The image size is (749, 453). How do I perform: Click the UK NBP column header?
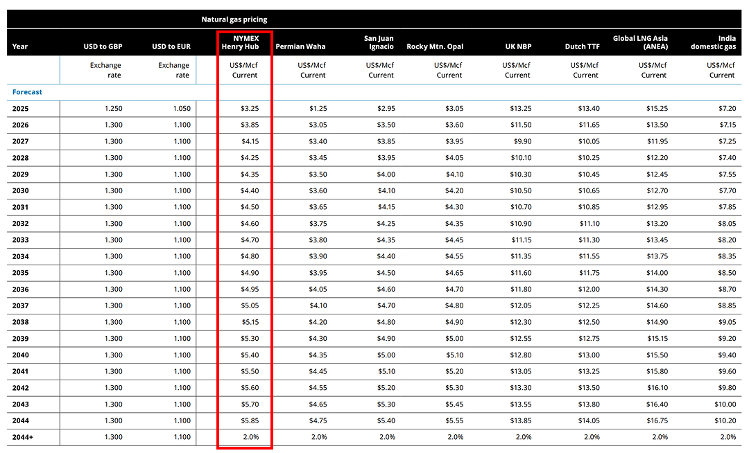[x=518, y=46]
